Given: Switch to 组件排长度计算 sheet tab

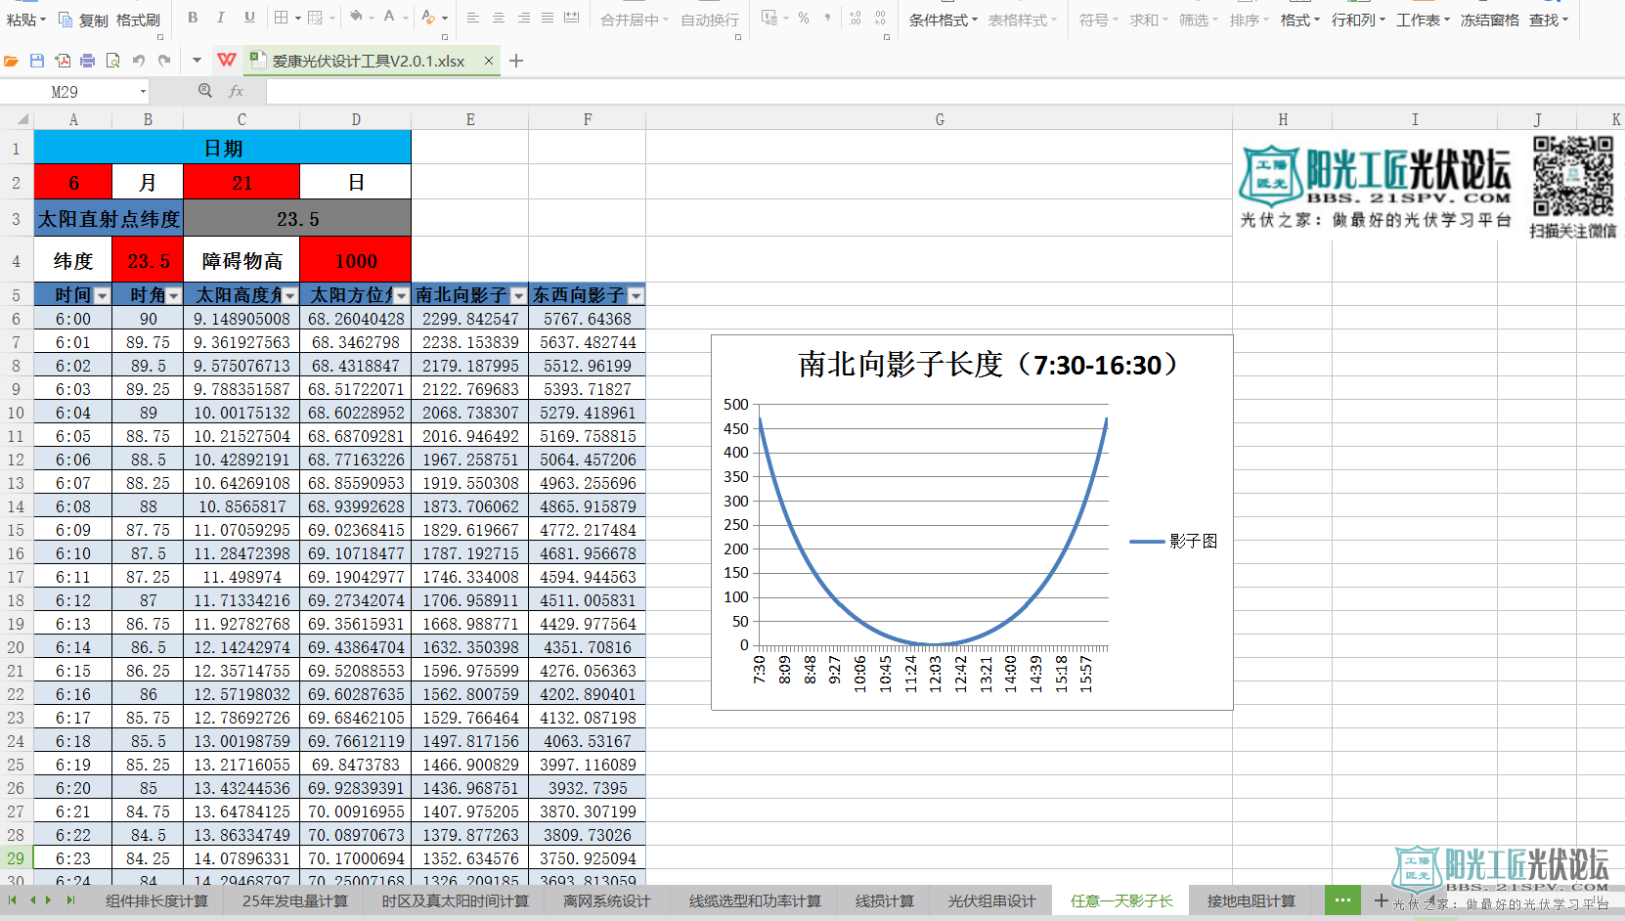Looking at the screenshot, I should pyautogui.click(x=156, y=900).
